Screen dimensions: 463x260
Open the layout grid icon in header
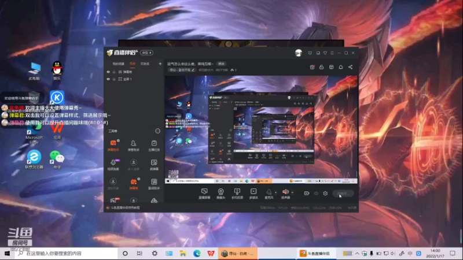[x=331, y=67]
